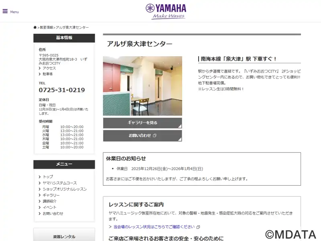Go to home via breadcrumb house icon
This screenshot has height=241, width=321.
coord(35,27)
